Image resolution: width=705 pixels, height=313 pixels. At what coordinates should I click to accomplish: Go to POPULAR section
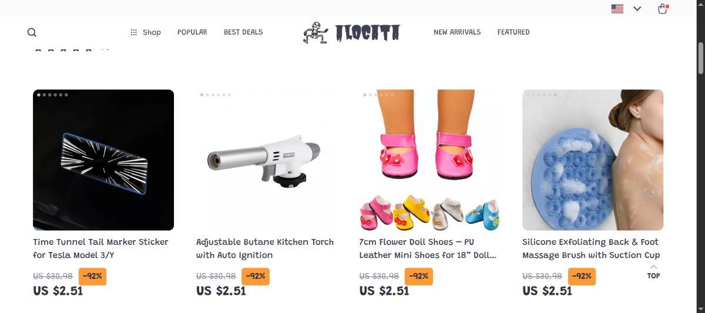pos(192,32)
